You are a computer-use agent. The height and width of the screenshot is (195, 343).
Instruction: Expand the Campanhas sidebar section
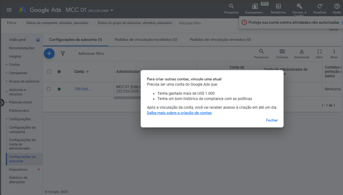click(x=6, y=73)
